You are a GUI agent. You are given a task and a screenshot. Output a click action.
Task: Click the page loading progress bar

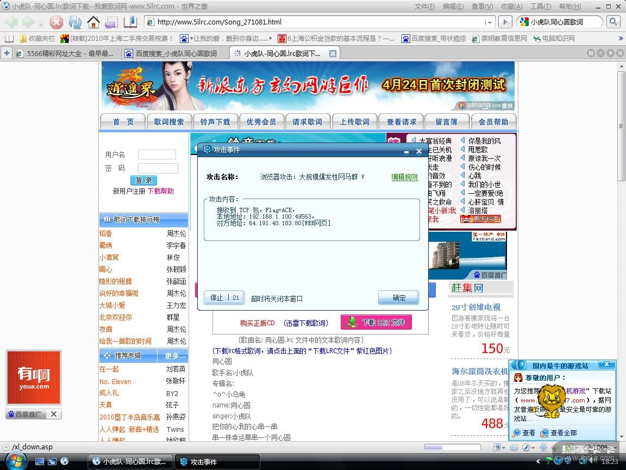click(x=452, y=447)
